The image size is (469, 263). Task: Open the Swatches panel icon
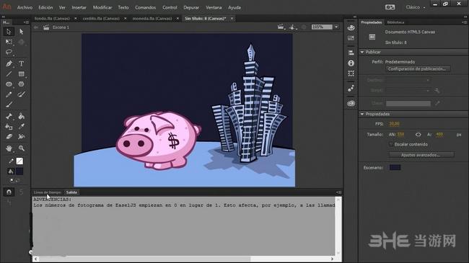coord(351,38)
